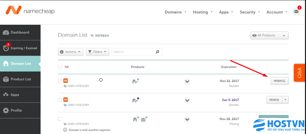Click into the Search domain field
Screen dimensions: 306x134
(x=134, y=52)
